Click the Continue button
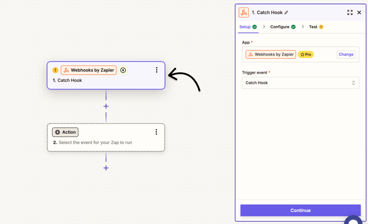 pos(300,210)
